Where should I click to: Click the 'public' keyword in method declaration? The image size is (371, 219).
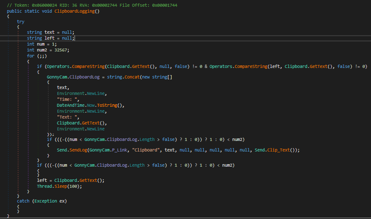click(x=14, y=11)
